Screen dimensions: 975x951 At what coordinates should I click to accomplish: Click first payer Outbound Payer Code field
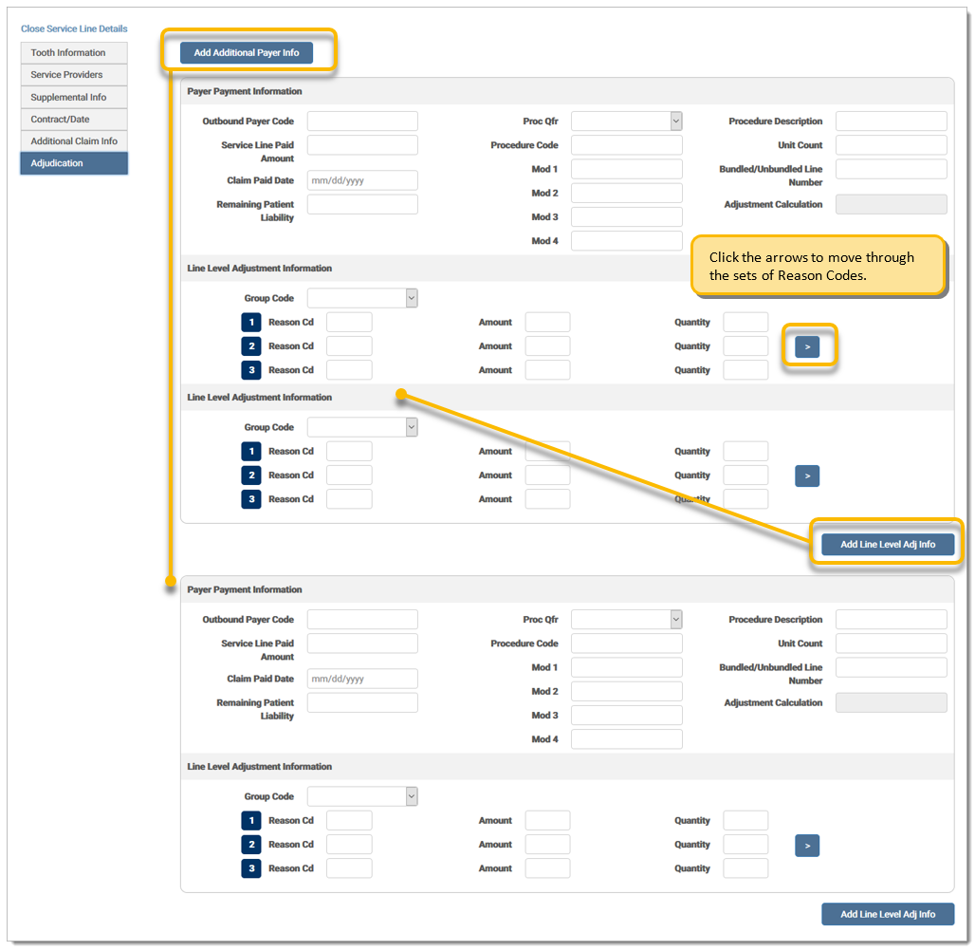pos(362,121)
